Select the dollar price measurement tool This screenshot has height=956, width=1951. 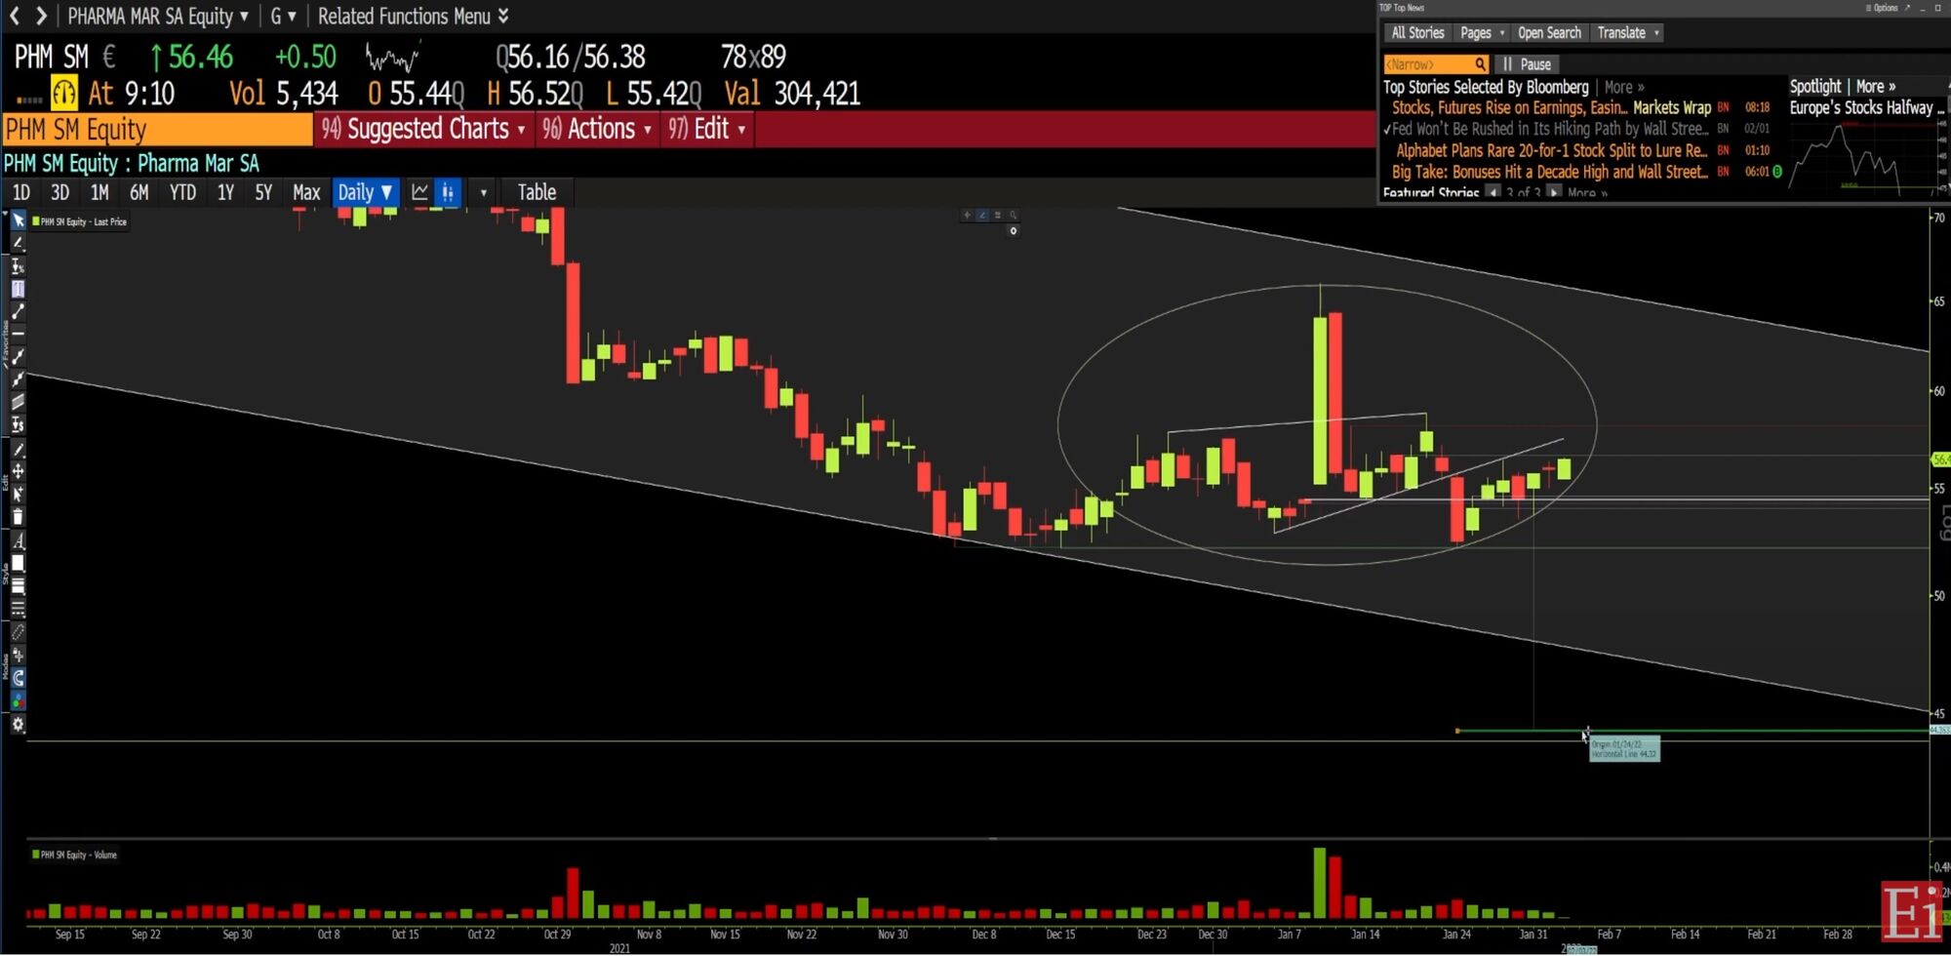(18, 424)
